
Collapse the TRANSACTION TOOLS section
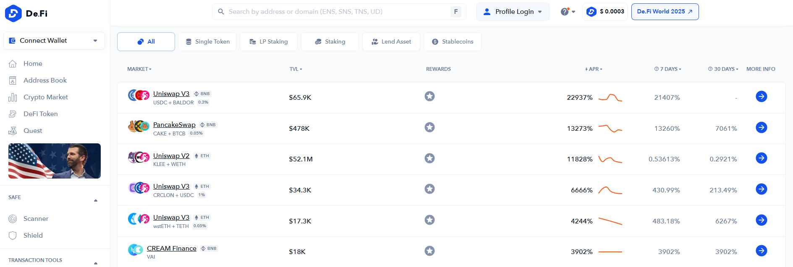(96, 263)
